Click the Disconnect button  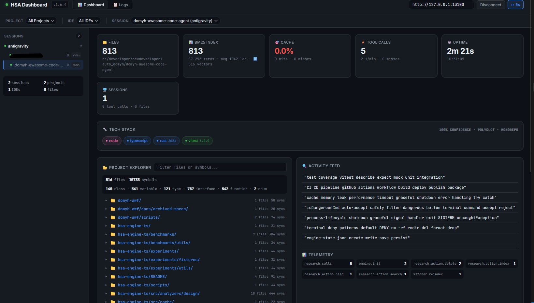coord(491,5)
